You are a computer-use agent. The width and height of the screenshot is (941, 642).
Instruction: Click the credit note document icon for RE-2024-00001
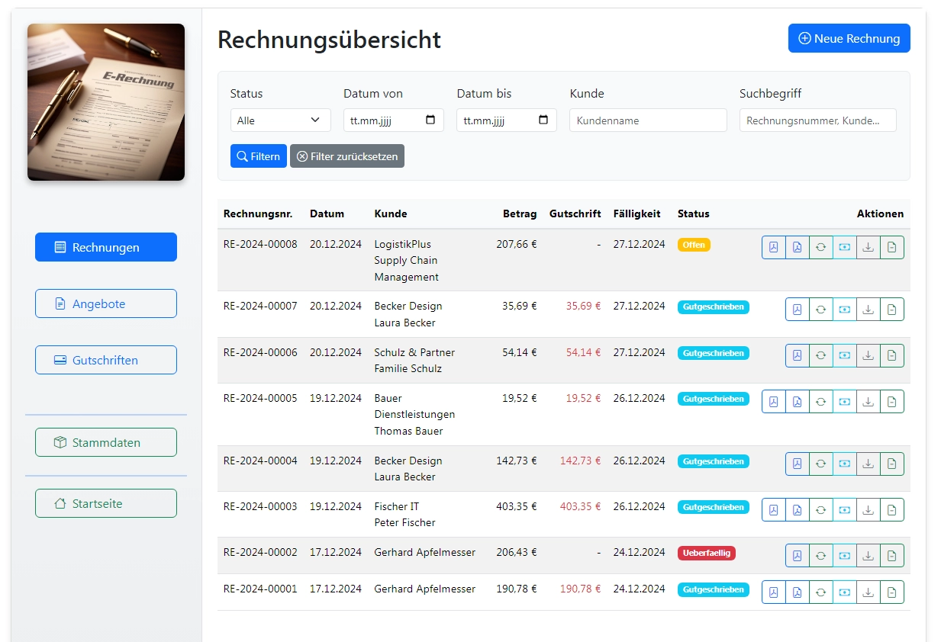tap(891, 591)
